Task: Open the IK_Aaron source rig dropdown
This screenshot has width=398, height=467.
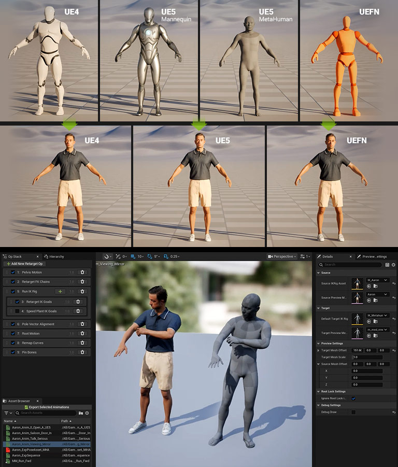Action: tap(377, 280)
